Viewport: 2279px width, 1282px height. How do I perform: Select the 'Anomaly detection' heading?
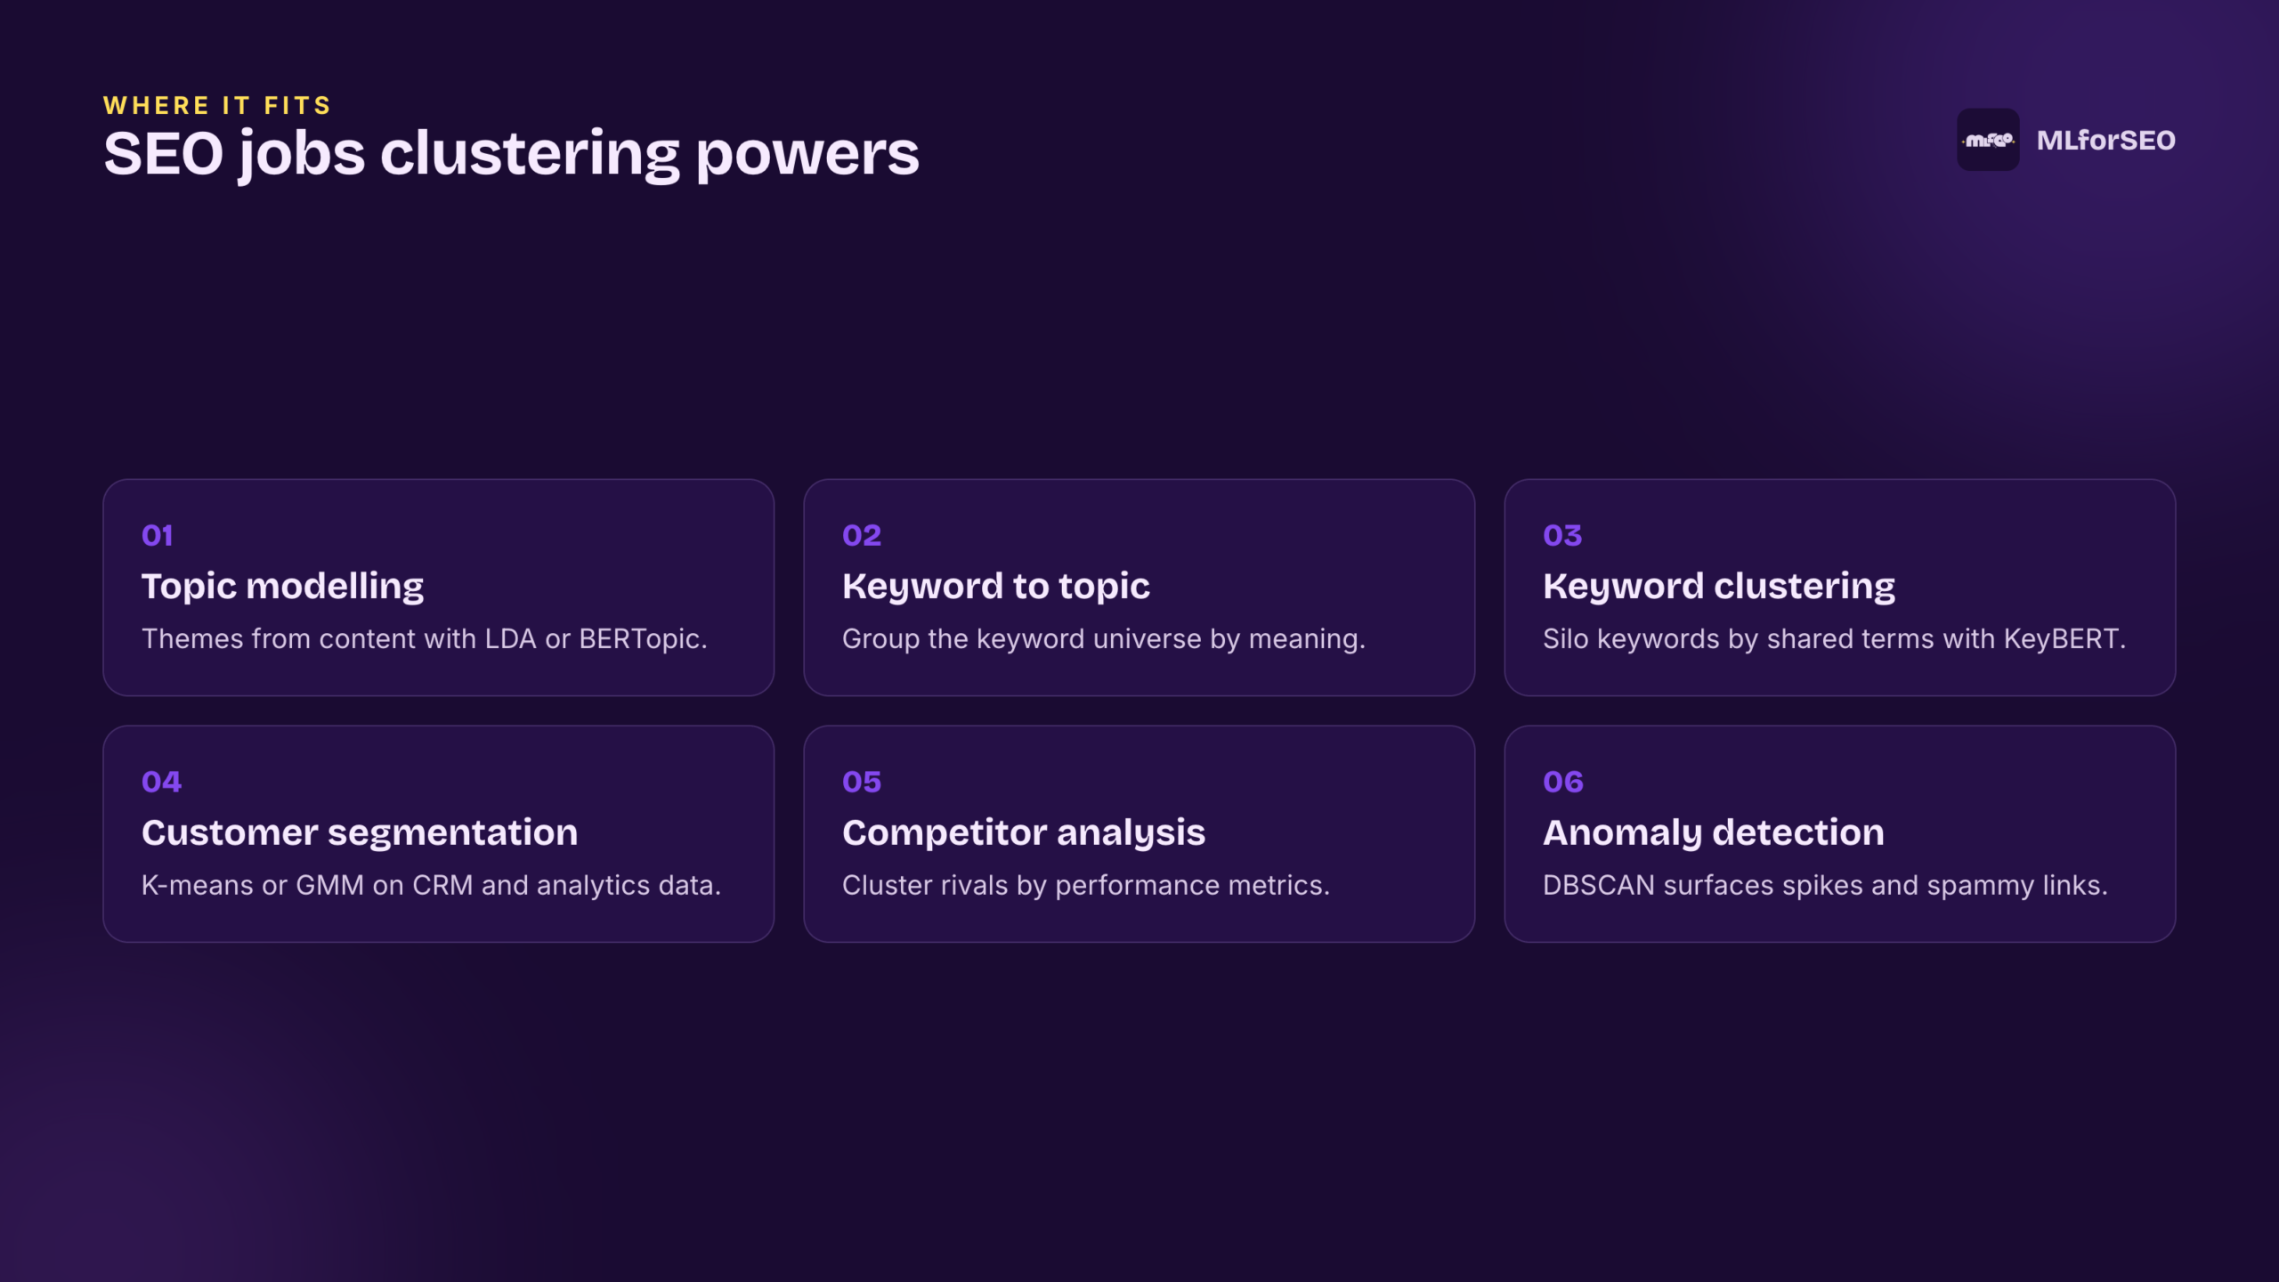pyautogui.click(x=1714, y=833)
